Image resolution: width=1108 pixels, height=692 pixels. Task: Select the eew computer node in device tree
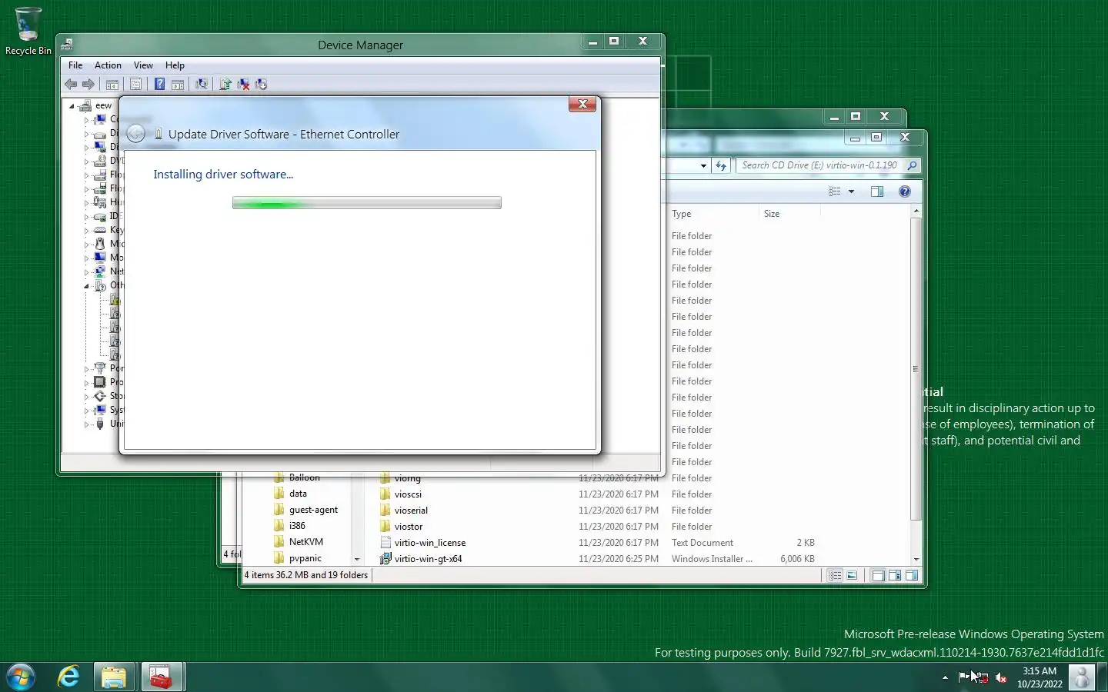103,105
